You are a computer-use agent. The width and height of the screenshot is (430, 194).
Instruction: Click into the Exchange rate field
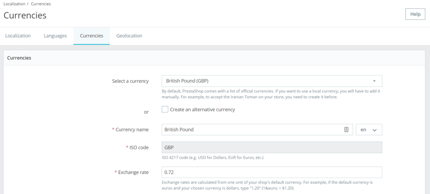271,172
